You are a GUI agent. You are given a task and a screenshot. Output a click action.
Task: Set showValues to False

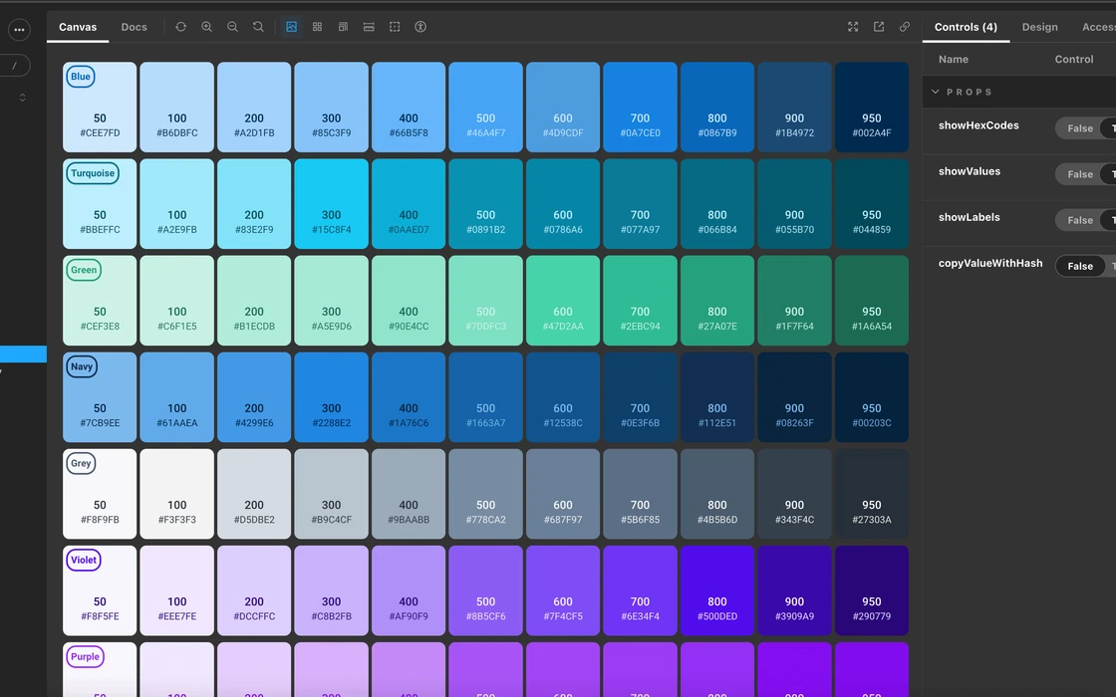point(1080,174)
